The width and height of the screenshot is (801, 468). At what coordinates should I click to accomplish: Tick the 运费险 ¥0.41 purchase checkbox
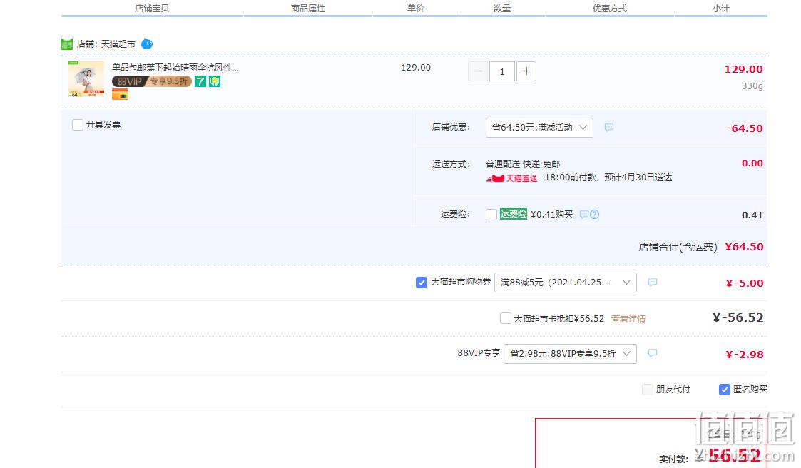[491, 215]
